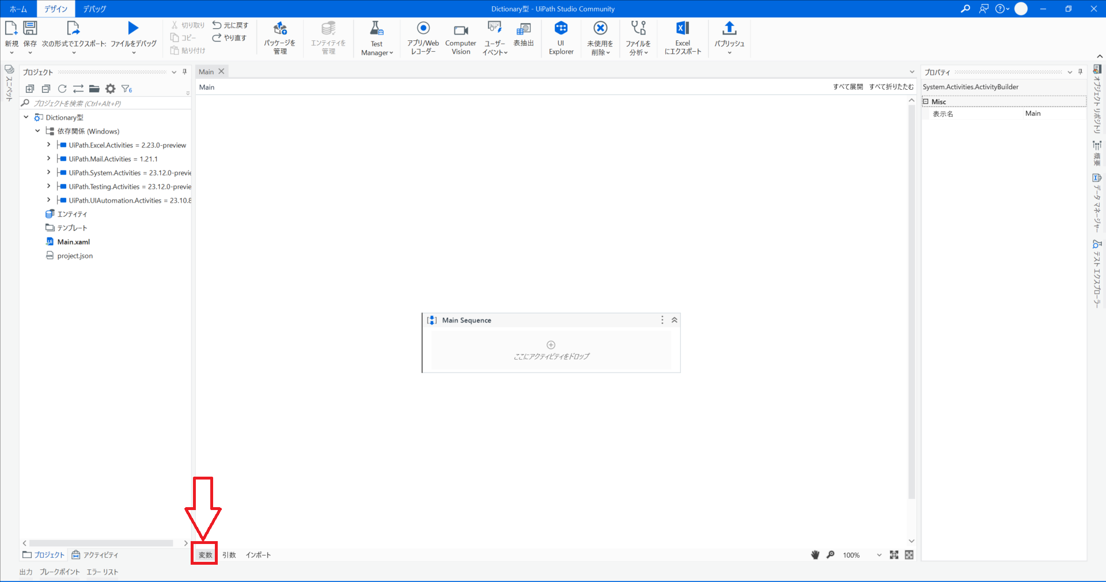The height and width of the screenshot is (582, 1106).
Task: Open エラー リスト panel
Action: pos(103,572)
